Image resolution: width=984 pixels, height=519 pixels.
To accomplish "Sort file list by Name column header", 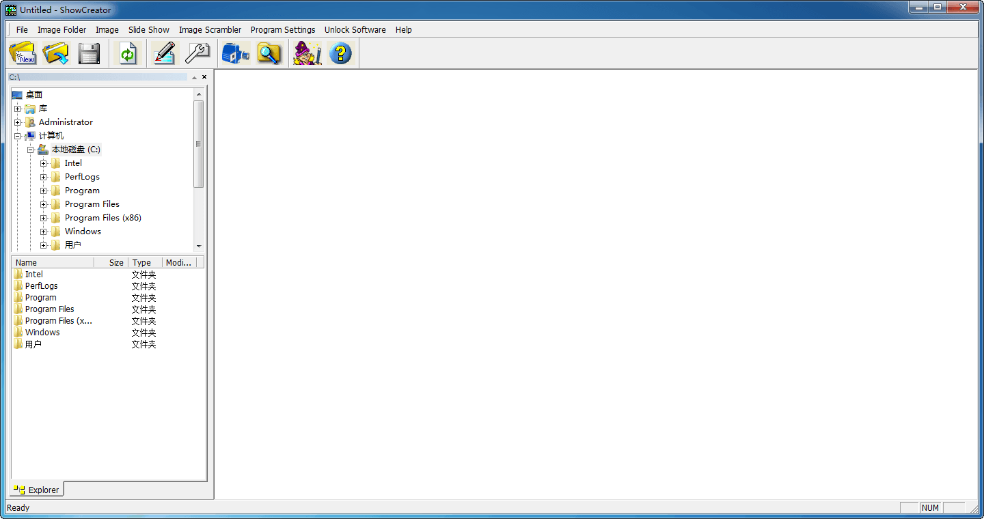I will point(52,262).
